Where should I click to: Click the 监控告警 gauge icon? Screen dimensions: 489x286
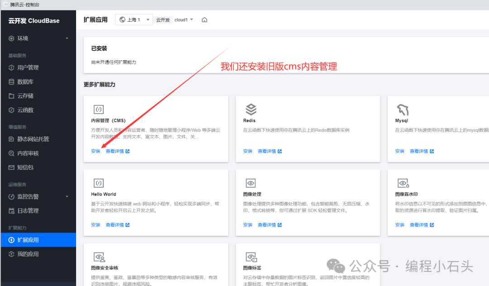11,196
